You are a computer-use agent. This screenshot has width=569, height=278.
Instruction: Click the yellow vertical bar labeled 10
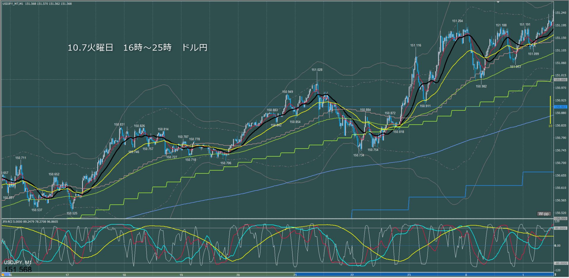(550, 110)
